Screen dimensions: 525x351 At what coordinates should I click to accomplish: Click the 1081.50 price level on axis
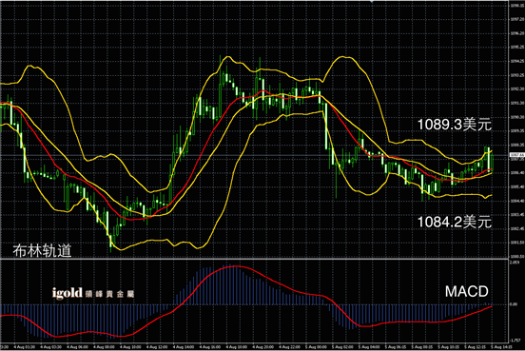click(515, 243)
